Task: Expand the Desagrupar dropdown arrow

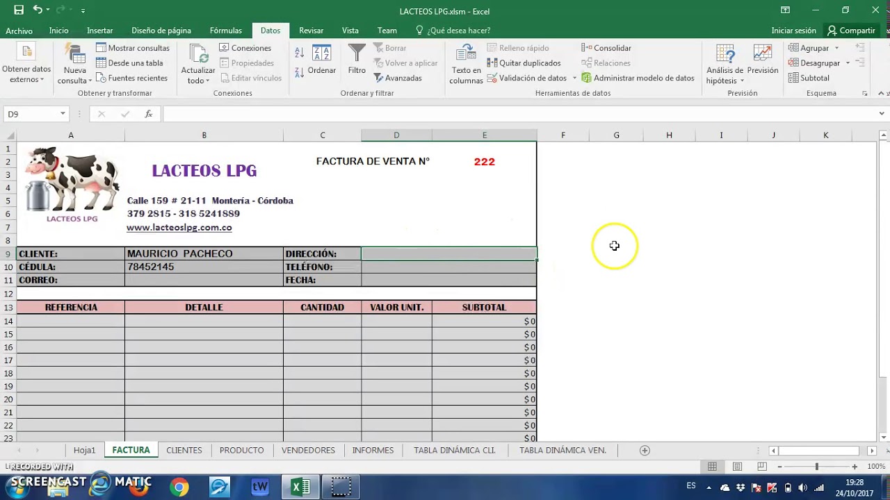Action: point(847,62)
